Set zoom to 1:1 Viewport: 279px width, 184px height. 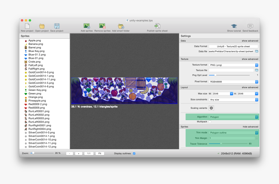pyautogui.click(x=89, y=153)
